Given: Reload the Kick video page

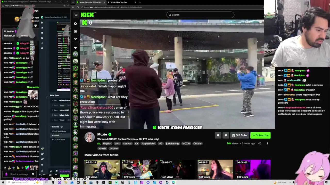Looking at the screenshot, I should [x=78, y=7].
